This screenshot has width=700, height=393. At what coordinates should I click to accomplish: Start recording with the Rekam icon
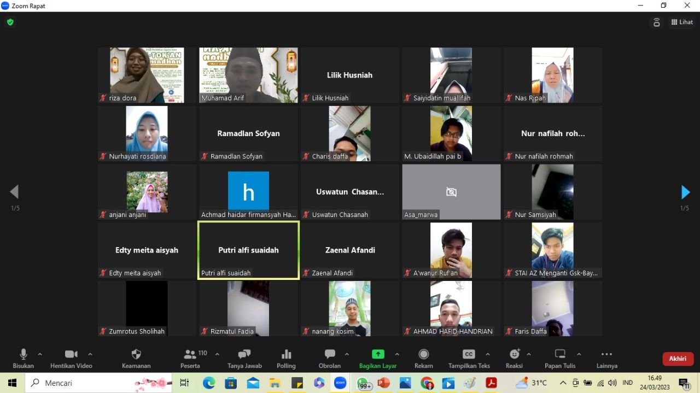pos(423,355)
